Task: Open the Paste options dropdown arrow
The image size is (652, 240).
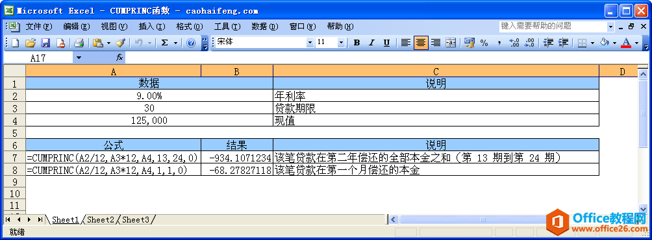Action: [x=108, y=43]
